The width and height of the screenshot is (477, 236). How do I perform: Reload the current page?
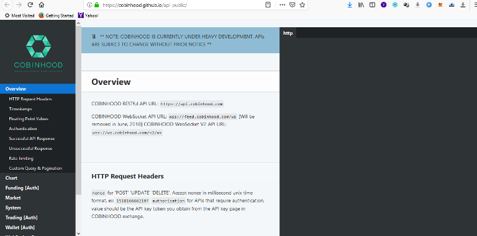30,5
